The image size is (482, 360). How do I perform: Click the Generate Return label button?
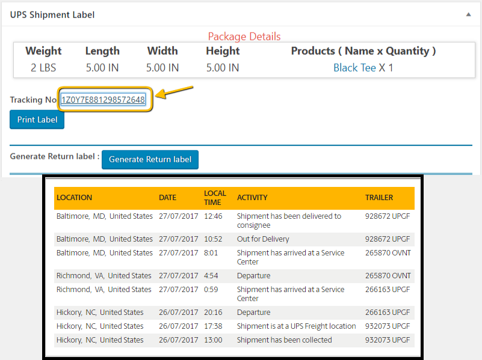[x=150, y=159]
